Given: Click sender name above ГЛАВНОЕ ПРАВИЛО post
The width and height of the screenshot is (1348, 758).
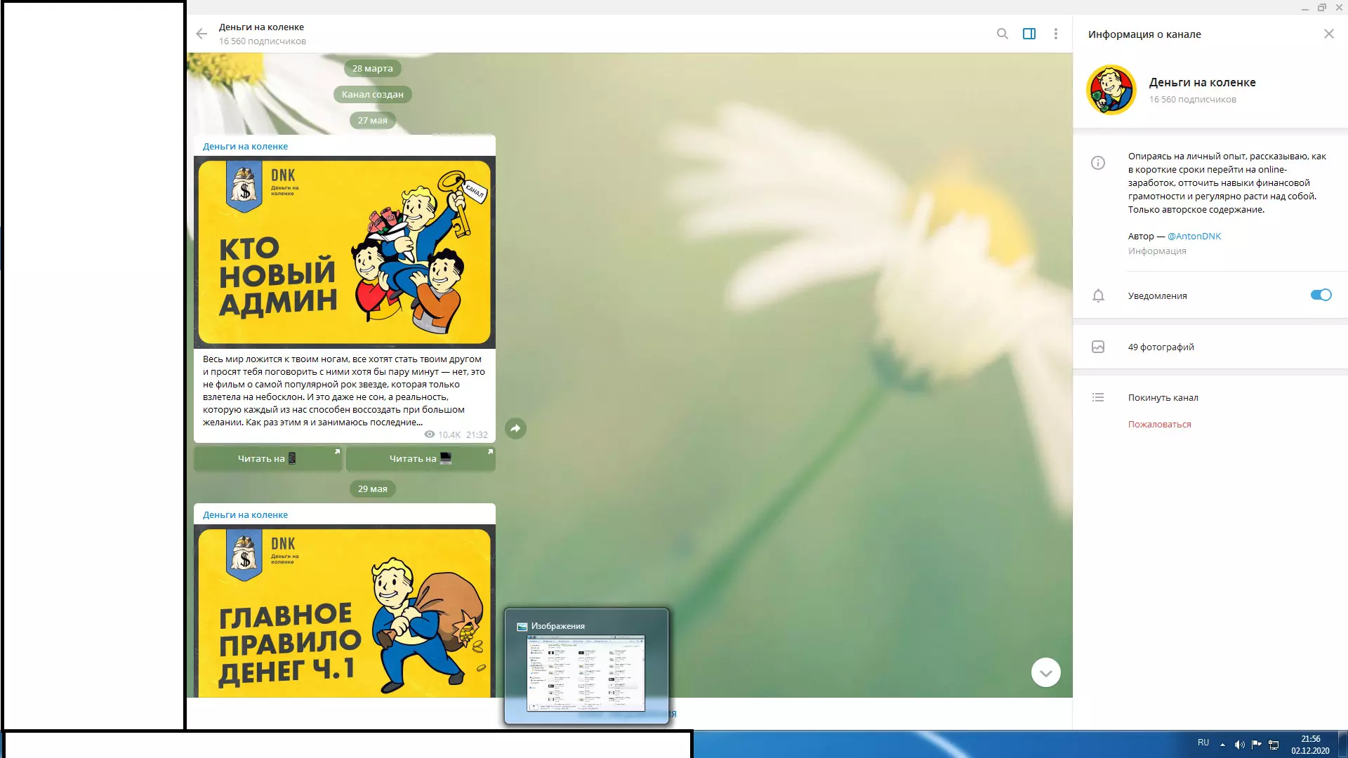Looking at the screenshot, I should (245, 514).
